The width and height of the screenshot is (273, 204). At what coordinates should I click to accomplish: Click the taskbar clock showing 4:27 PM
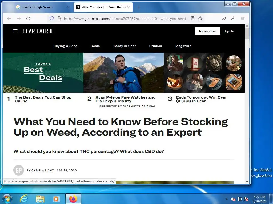pyautogui.click(x=259, y=199)
